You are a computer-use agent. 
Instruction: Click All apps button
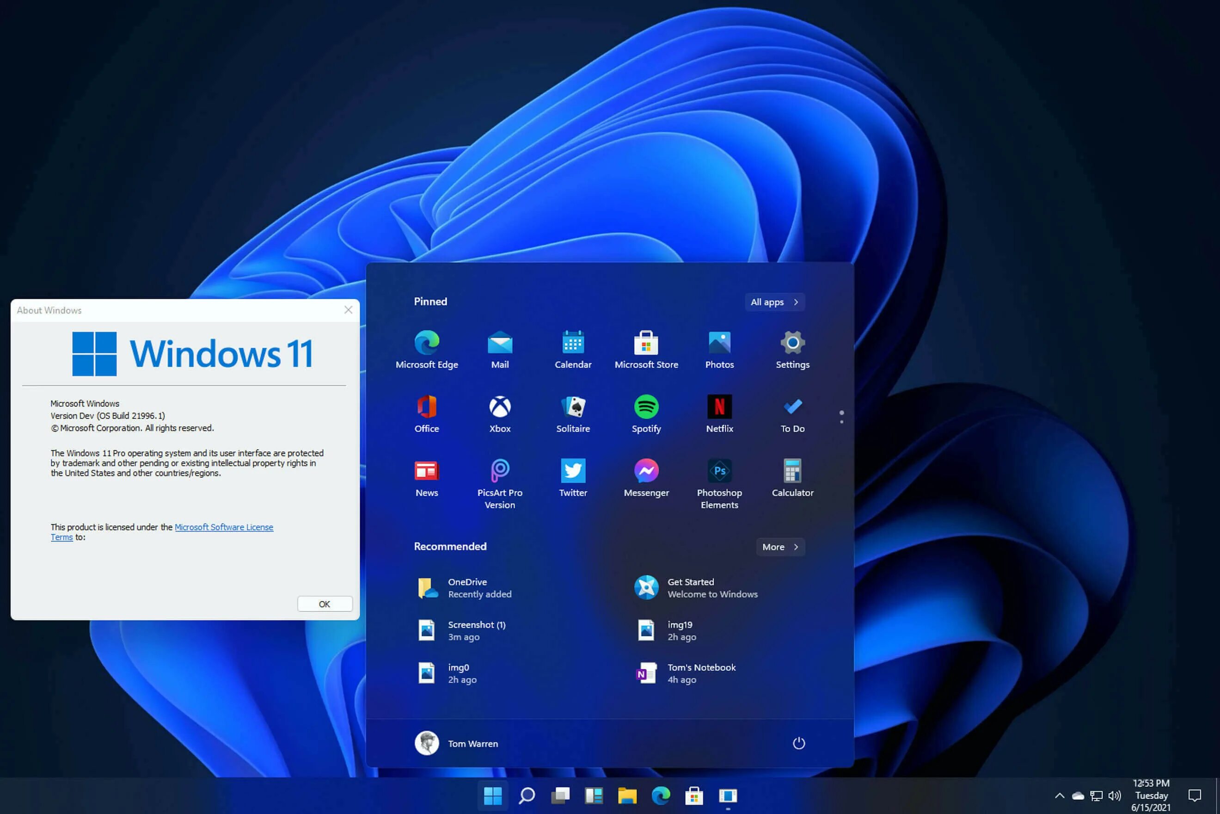click(x=774, y=302)
